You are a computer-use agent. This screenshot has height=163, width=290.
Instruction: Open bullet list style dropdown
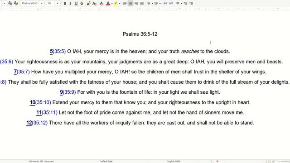click(x=152, y=3)
